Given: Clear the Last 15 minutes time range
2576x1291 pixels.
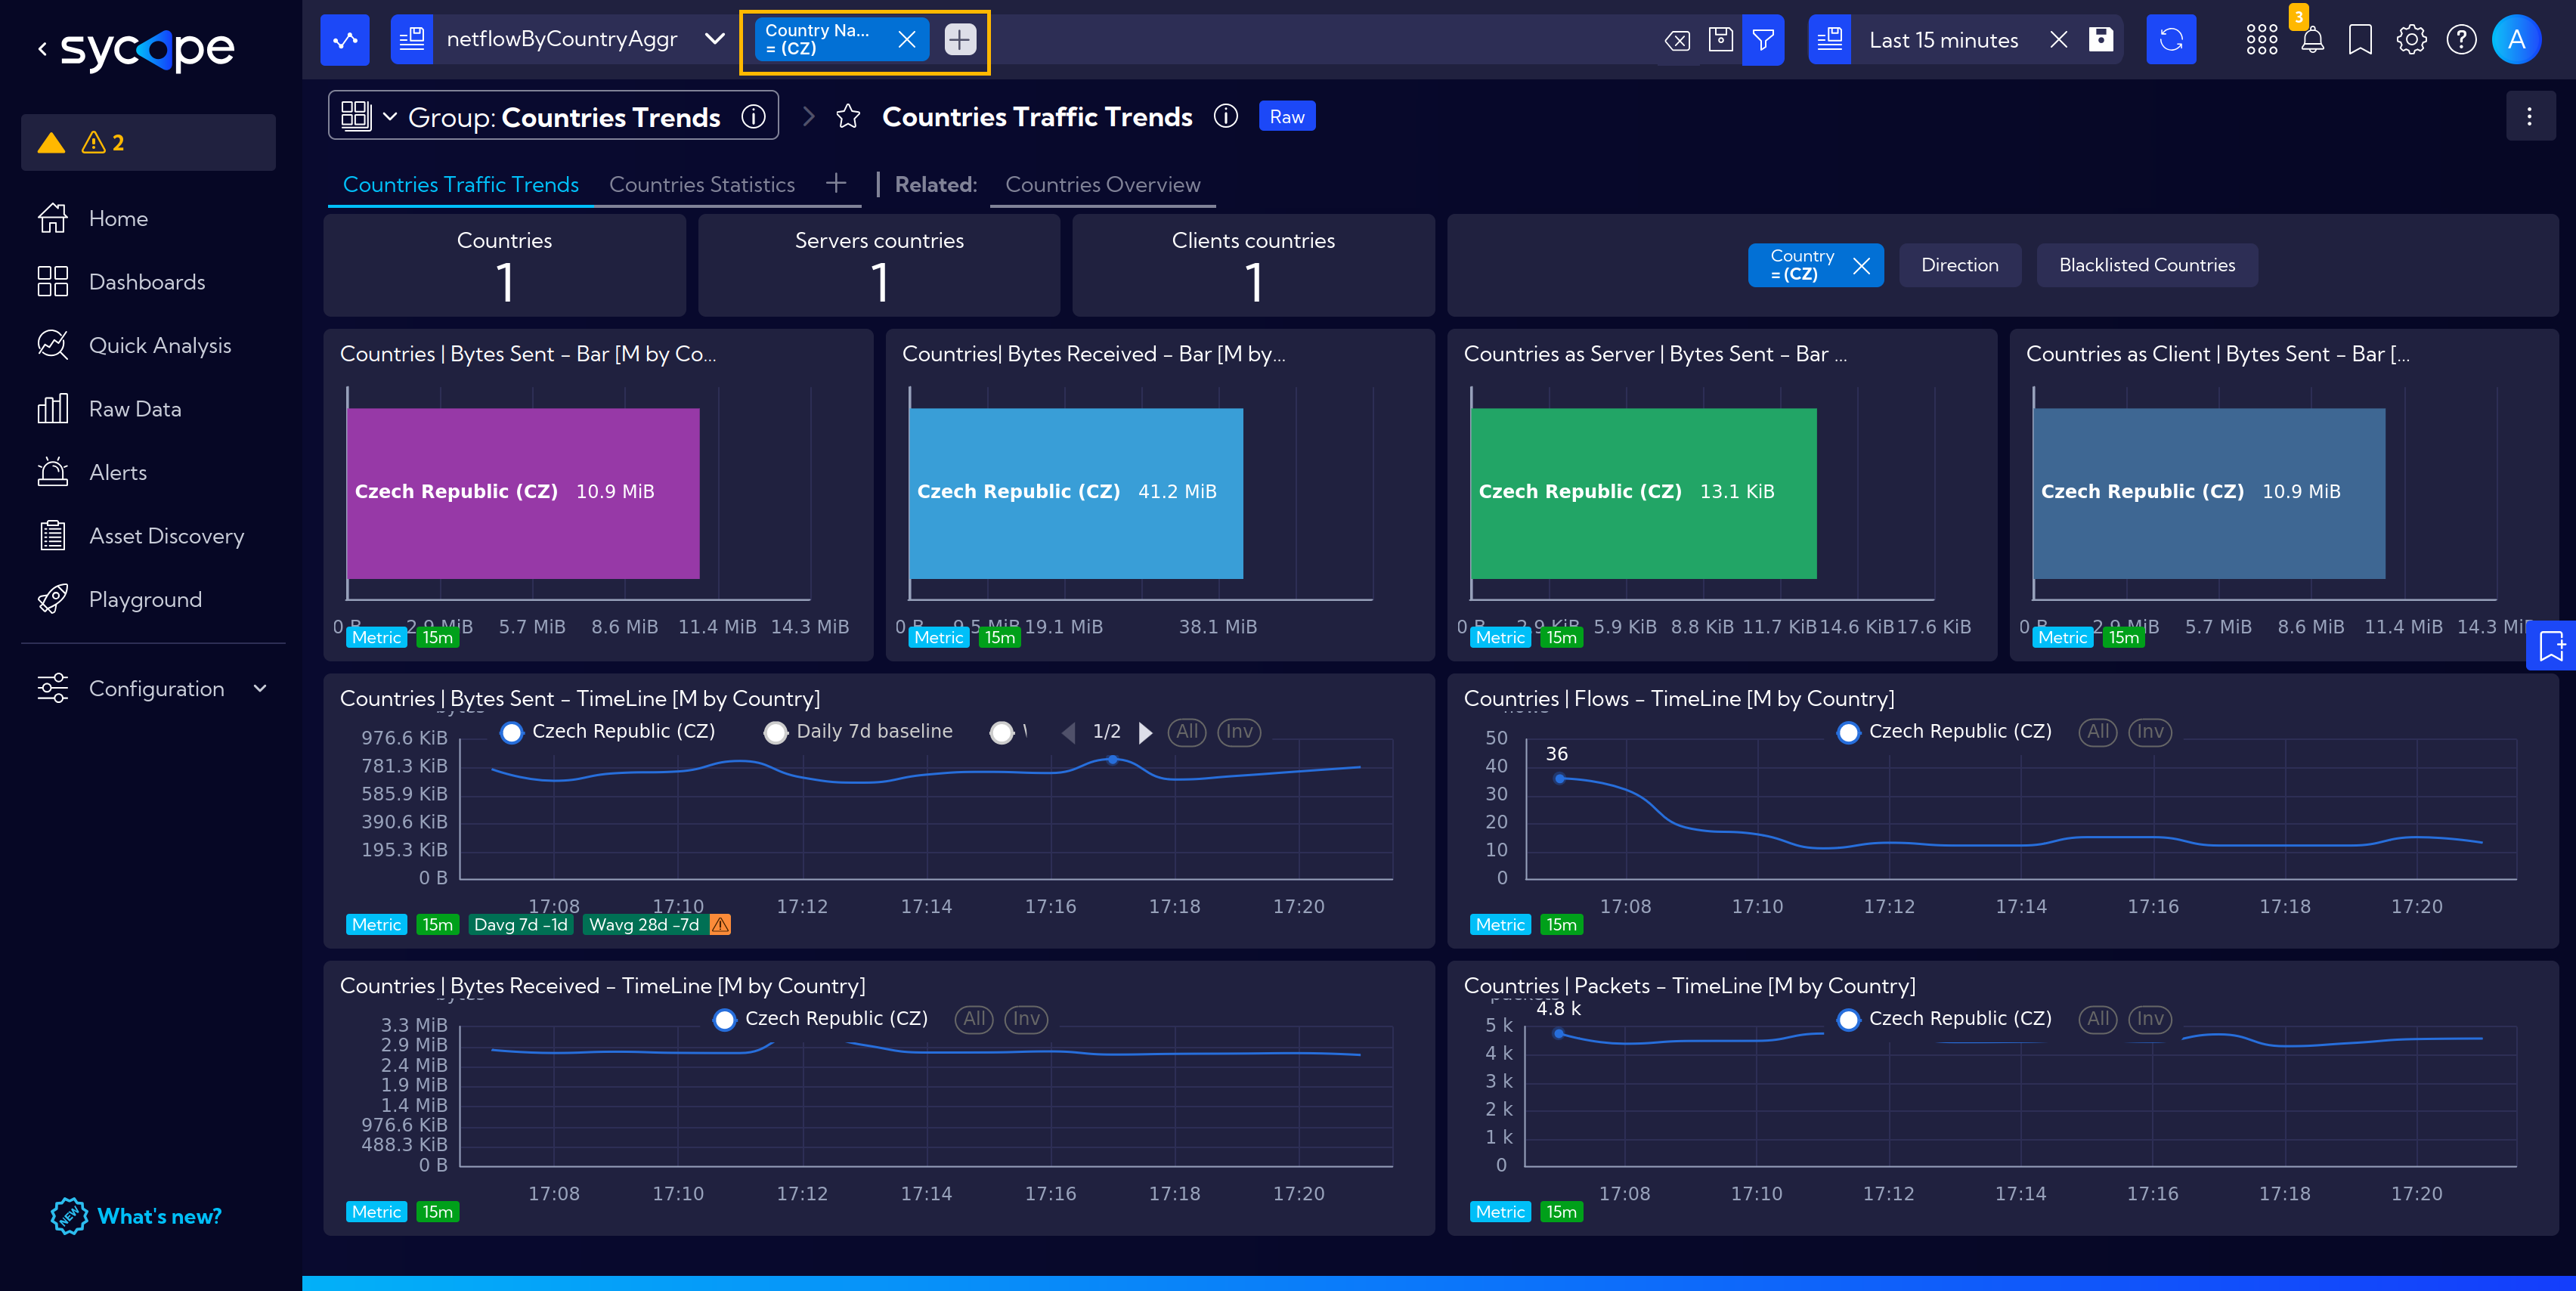Looking at the screenshot, I should (x=2058, y=40).
